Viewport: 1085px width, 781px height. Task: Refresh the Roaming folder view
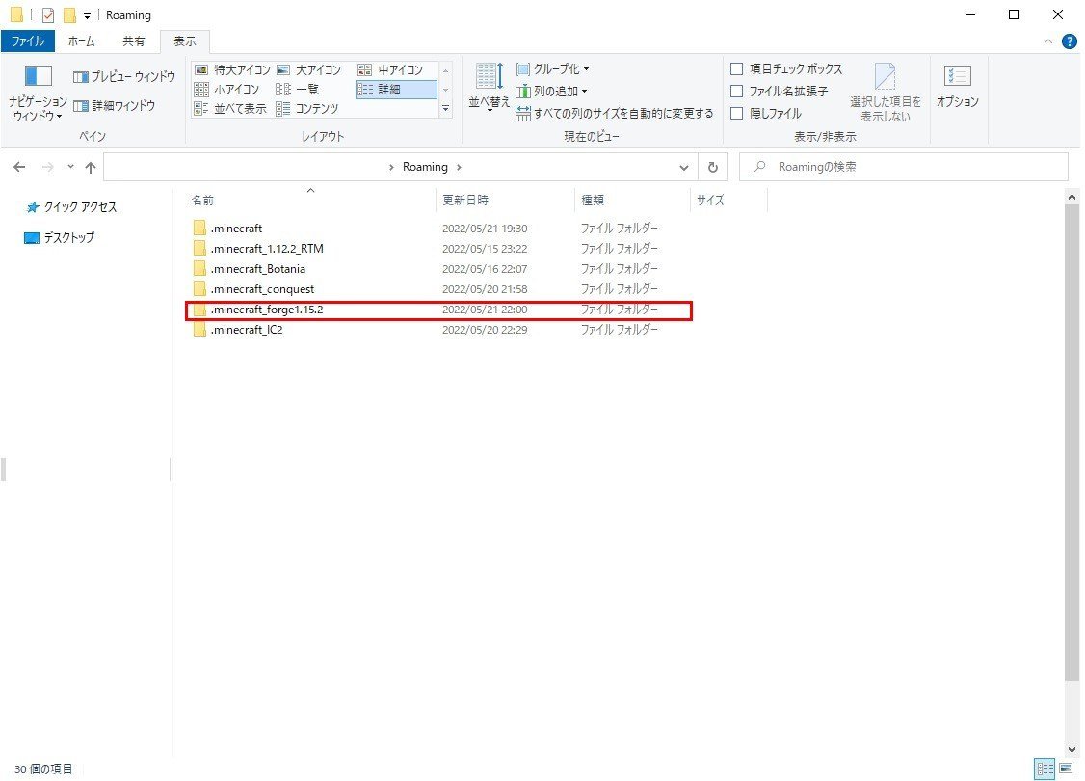coord(713,167)
